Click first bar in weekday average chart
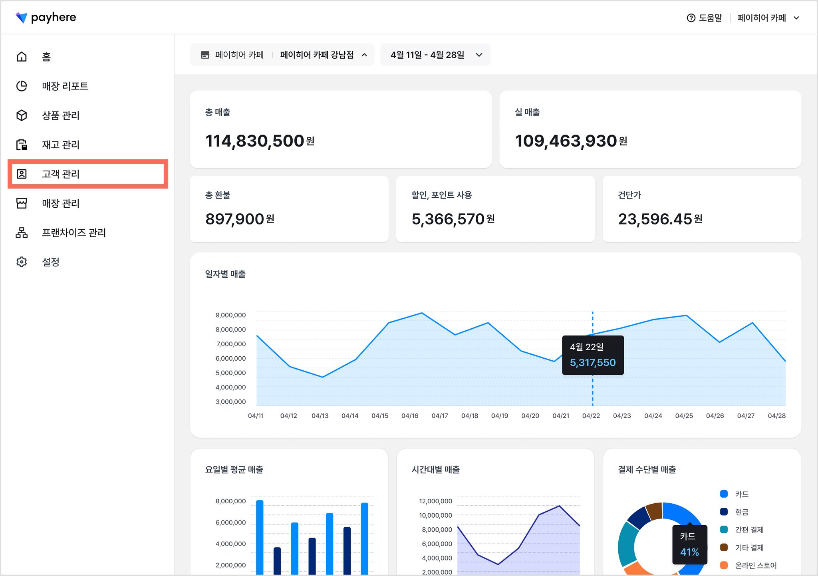 point(260,537)
